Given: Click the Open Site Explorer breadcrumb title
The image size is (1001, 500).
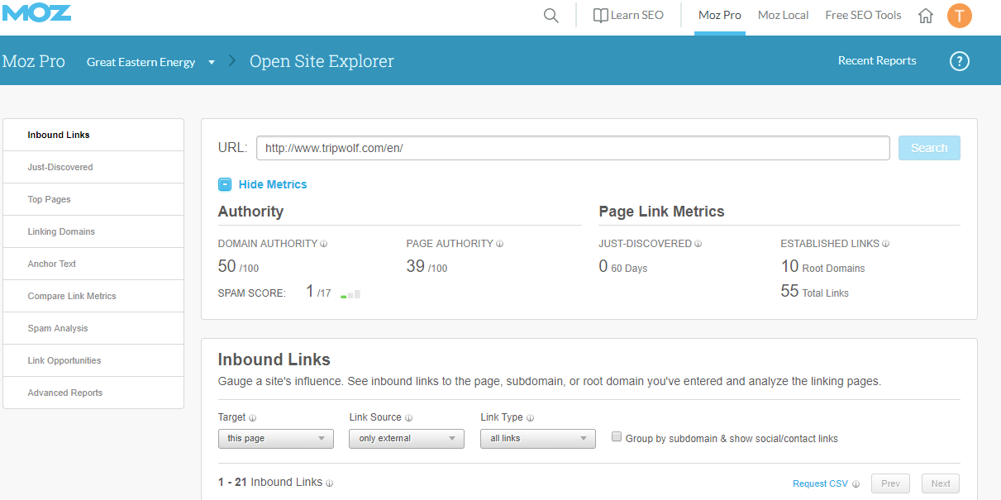Looking at the screenshot, I should coord(322,62).
